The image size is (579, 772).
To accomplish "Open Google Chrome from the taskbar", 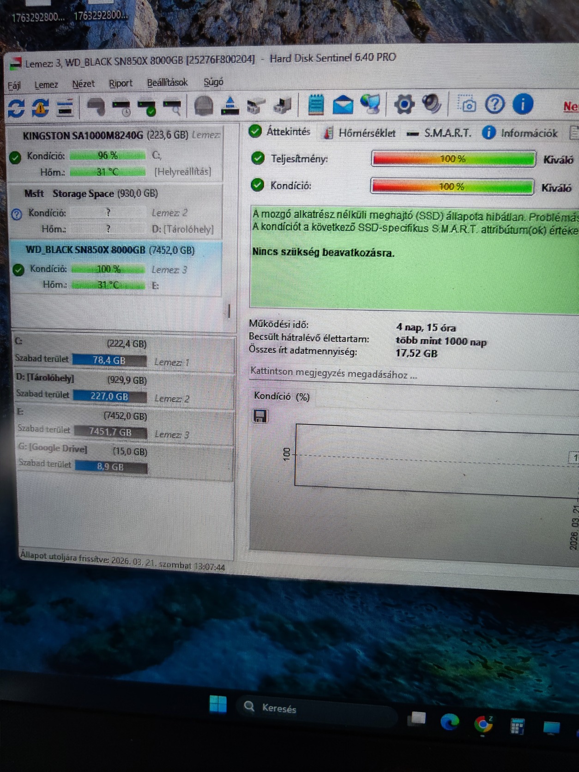I will 483,724.
